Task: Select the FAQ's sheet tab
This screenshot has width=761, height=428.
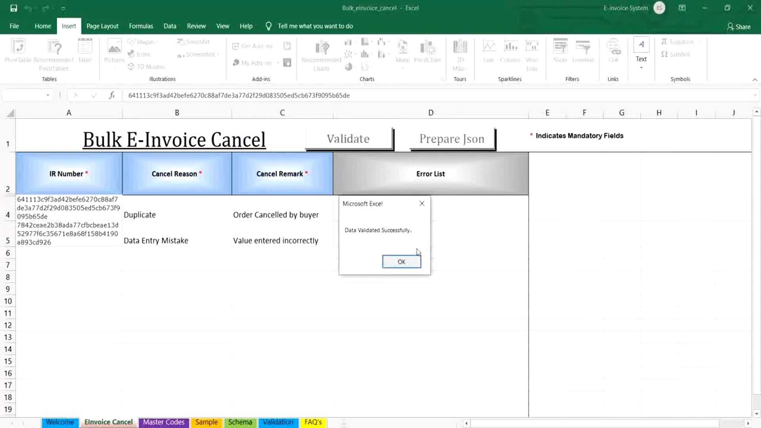Action: (313, 422)
